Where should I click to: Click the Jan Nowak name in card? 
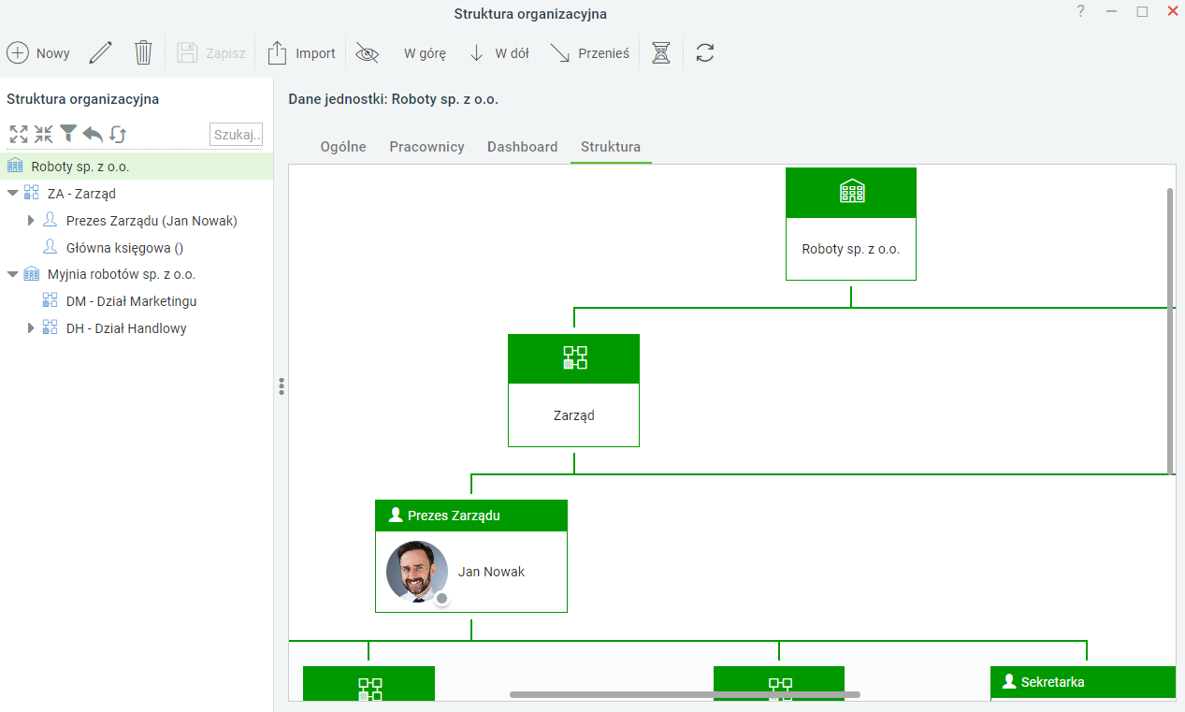(x=491, y=572)
